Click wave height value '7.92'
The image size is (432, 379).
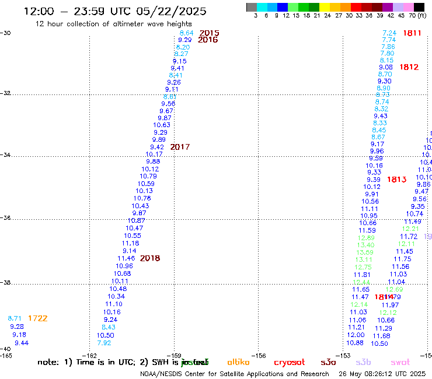(x=104, y=343)
